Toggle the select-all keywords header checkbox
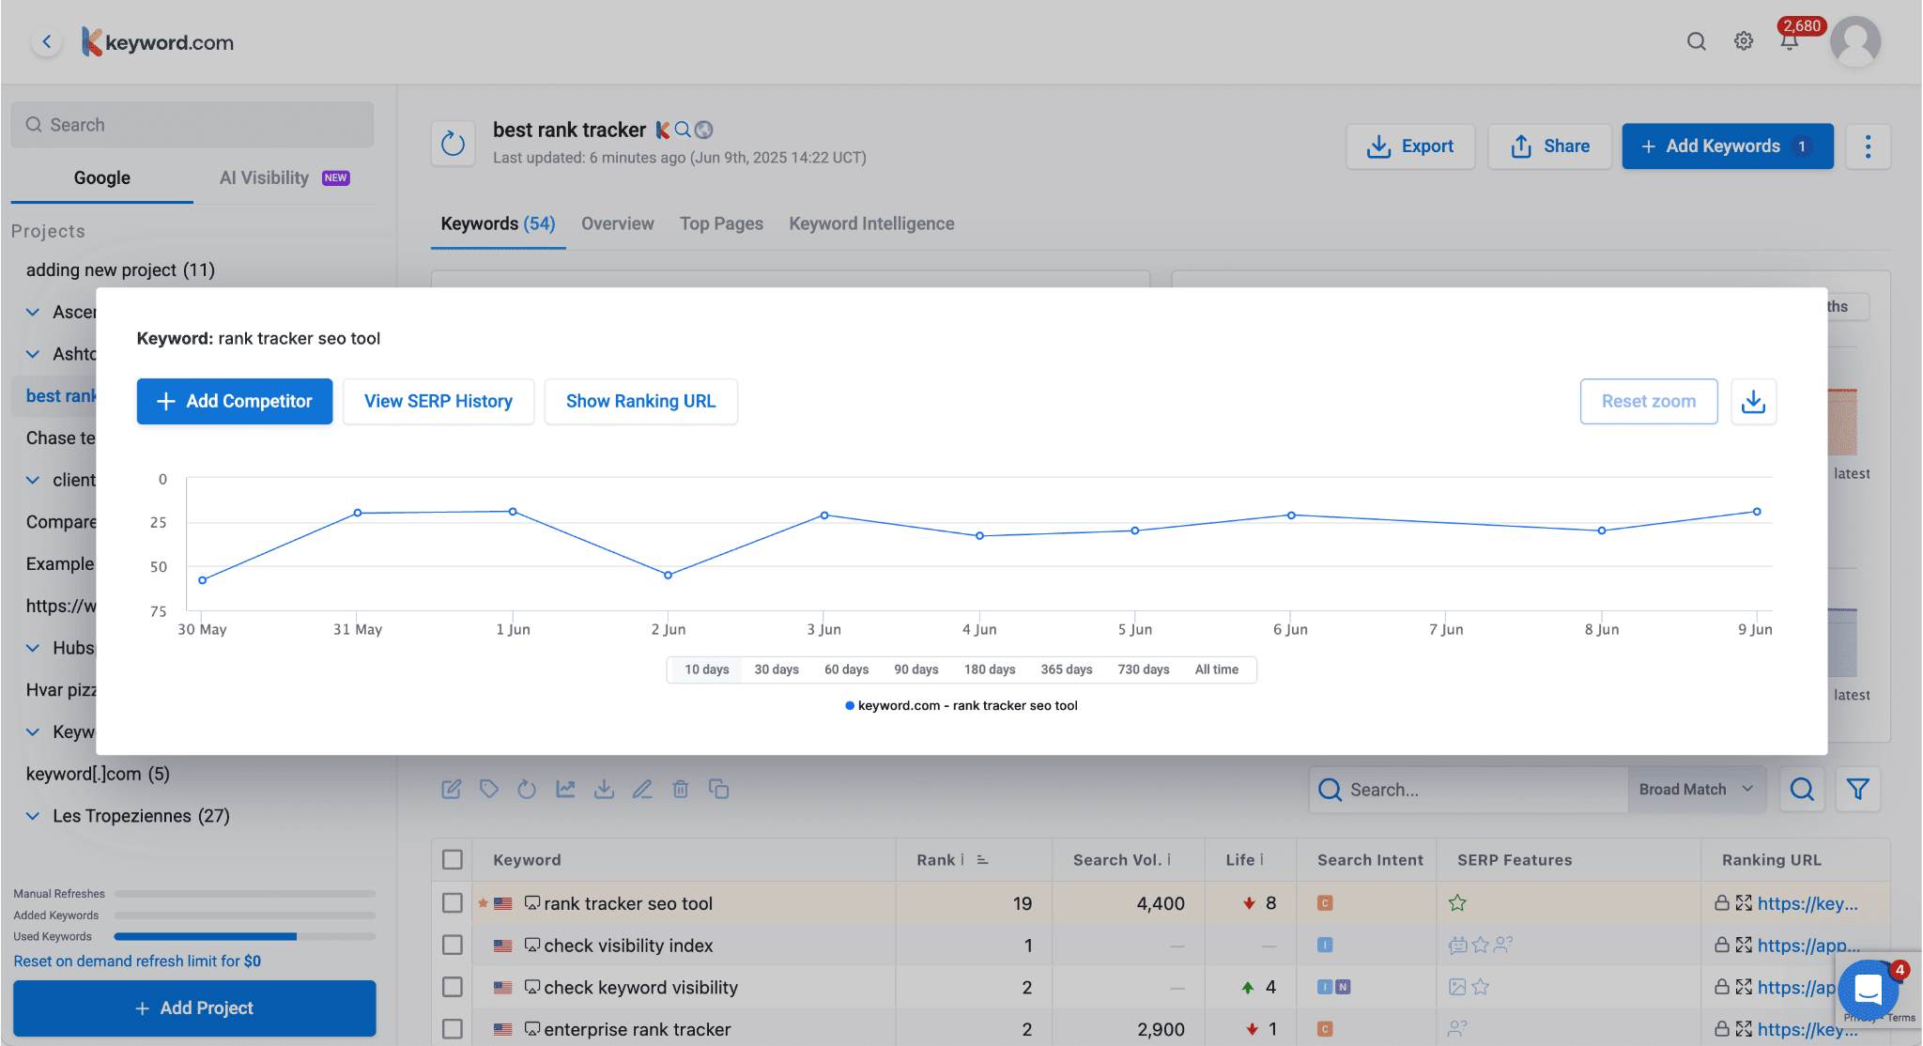 point(453,859)
